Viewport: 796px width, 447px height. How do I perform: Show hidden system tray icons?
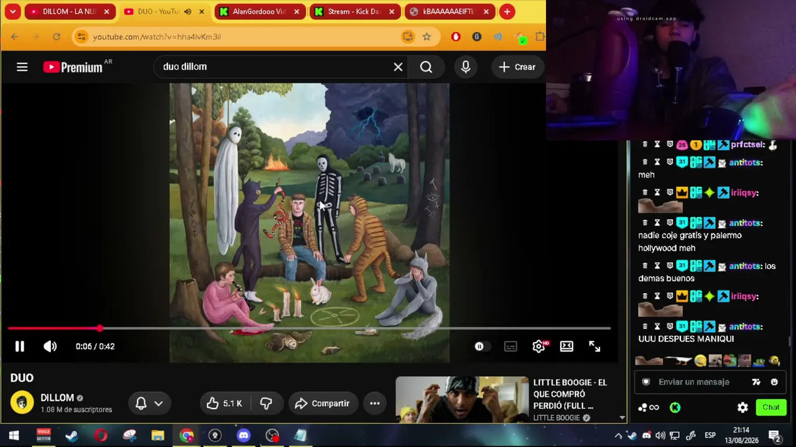(x=618, y=435)
